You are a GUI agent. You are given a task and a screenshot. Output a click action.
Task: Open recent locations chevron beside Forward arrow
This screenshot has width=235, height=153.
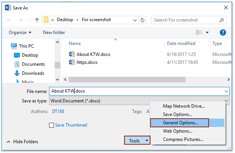pos(29,20)
